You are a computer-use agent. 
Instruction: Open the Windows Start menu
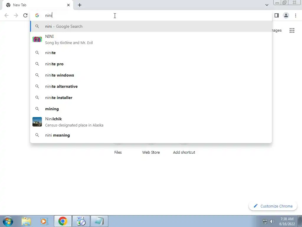coord(8,221)
